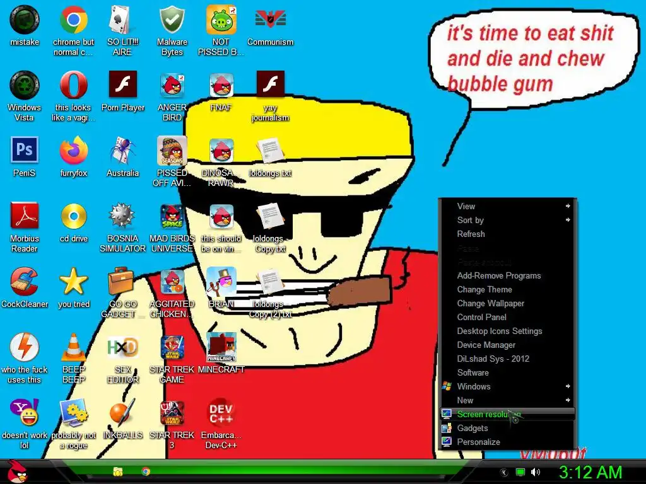Open the Angry Bird start button
The height and width of the screenshot is (484, 646).
click(x=17, y=471)
